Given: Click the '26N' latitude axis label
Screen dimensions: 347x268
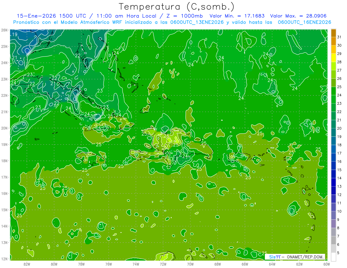Looking at the screenshot, I should point(4,30).
